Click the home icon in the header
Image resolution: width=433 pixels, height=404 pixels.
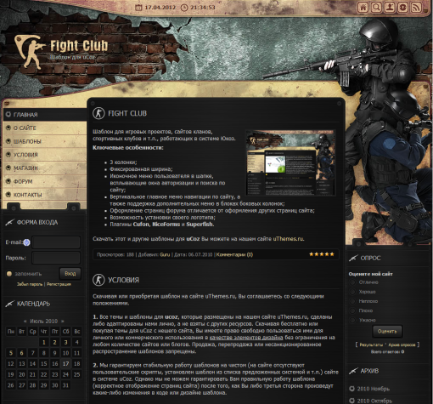363,7
